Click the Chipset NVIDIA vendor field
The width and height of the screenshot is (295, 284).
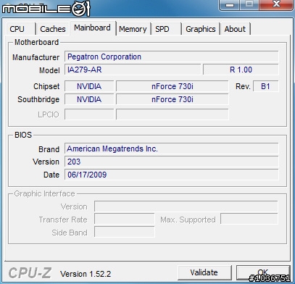pos(89,86)
